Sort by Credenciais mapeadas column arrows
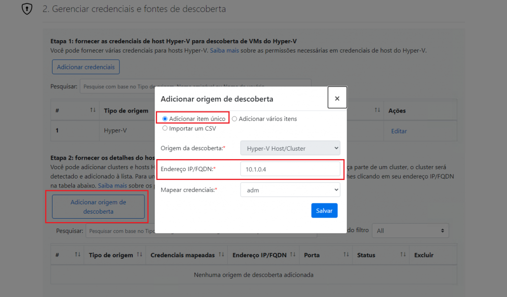This screenshot has height=297, width=507. [x=221, y=255]
